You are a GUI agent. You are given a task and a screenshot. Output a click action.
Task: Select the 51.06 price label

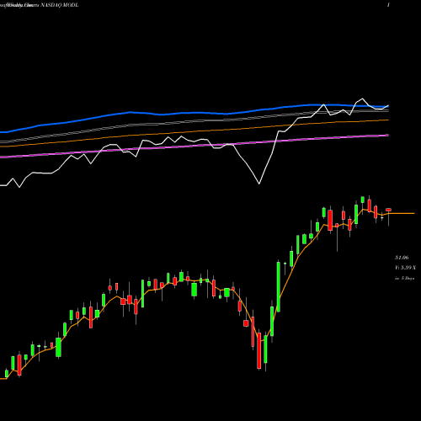(x=402, y=258)
